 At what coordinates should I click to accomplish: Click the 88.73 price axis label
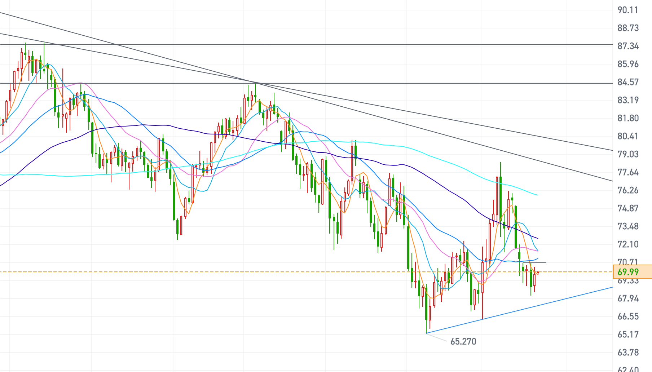point(628,28)
